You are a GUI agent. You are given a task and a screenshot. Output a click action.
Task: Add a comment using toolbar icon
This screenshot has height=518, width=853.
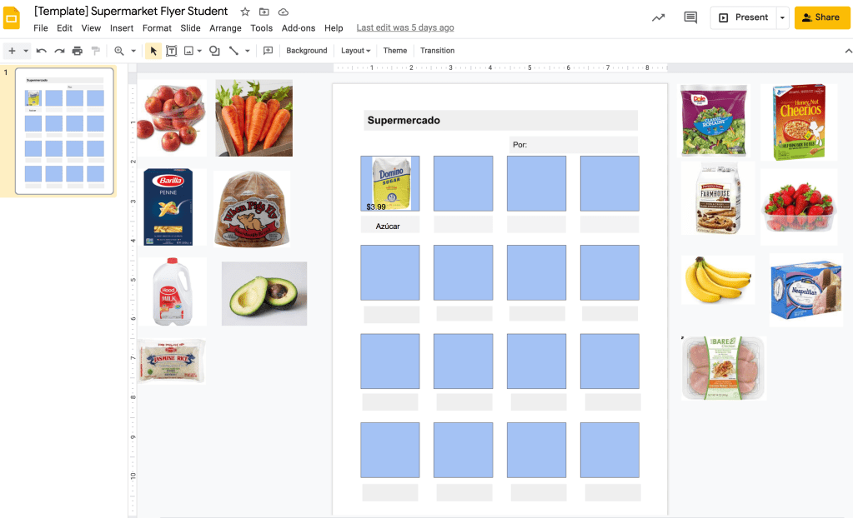pyautogui.click(x=268, y=51)
